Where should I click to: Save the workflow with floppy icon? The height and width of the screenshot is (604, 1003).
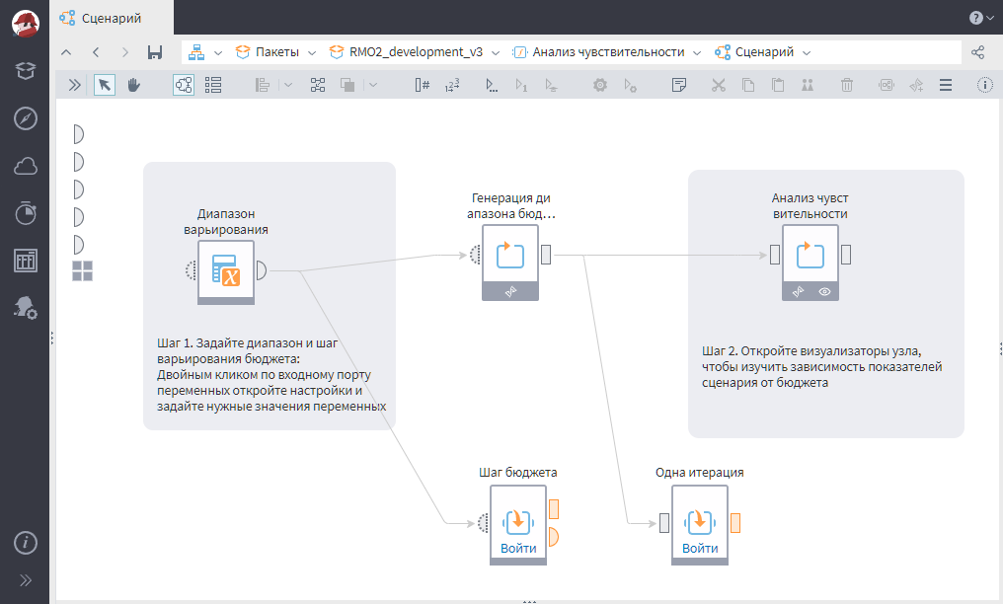(x=155, y=52)
